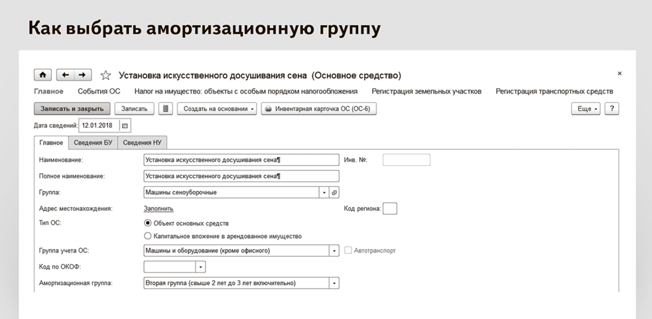This screenshot has width=652, height=319.
Task: Open the selected Группа item icon
Action: [x=334, y=192]
